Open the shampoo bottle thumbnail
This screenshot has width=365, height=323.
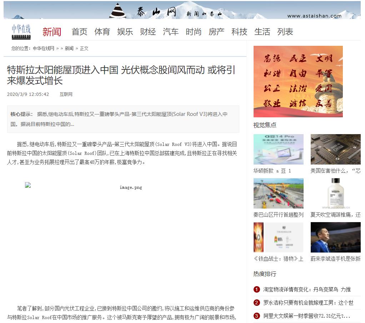pos(335,193)
